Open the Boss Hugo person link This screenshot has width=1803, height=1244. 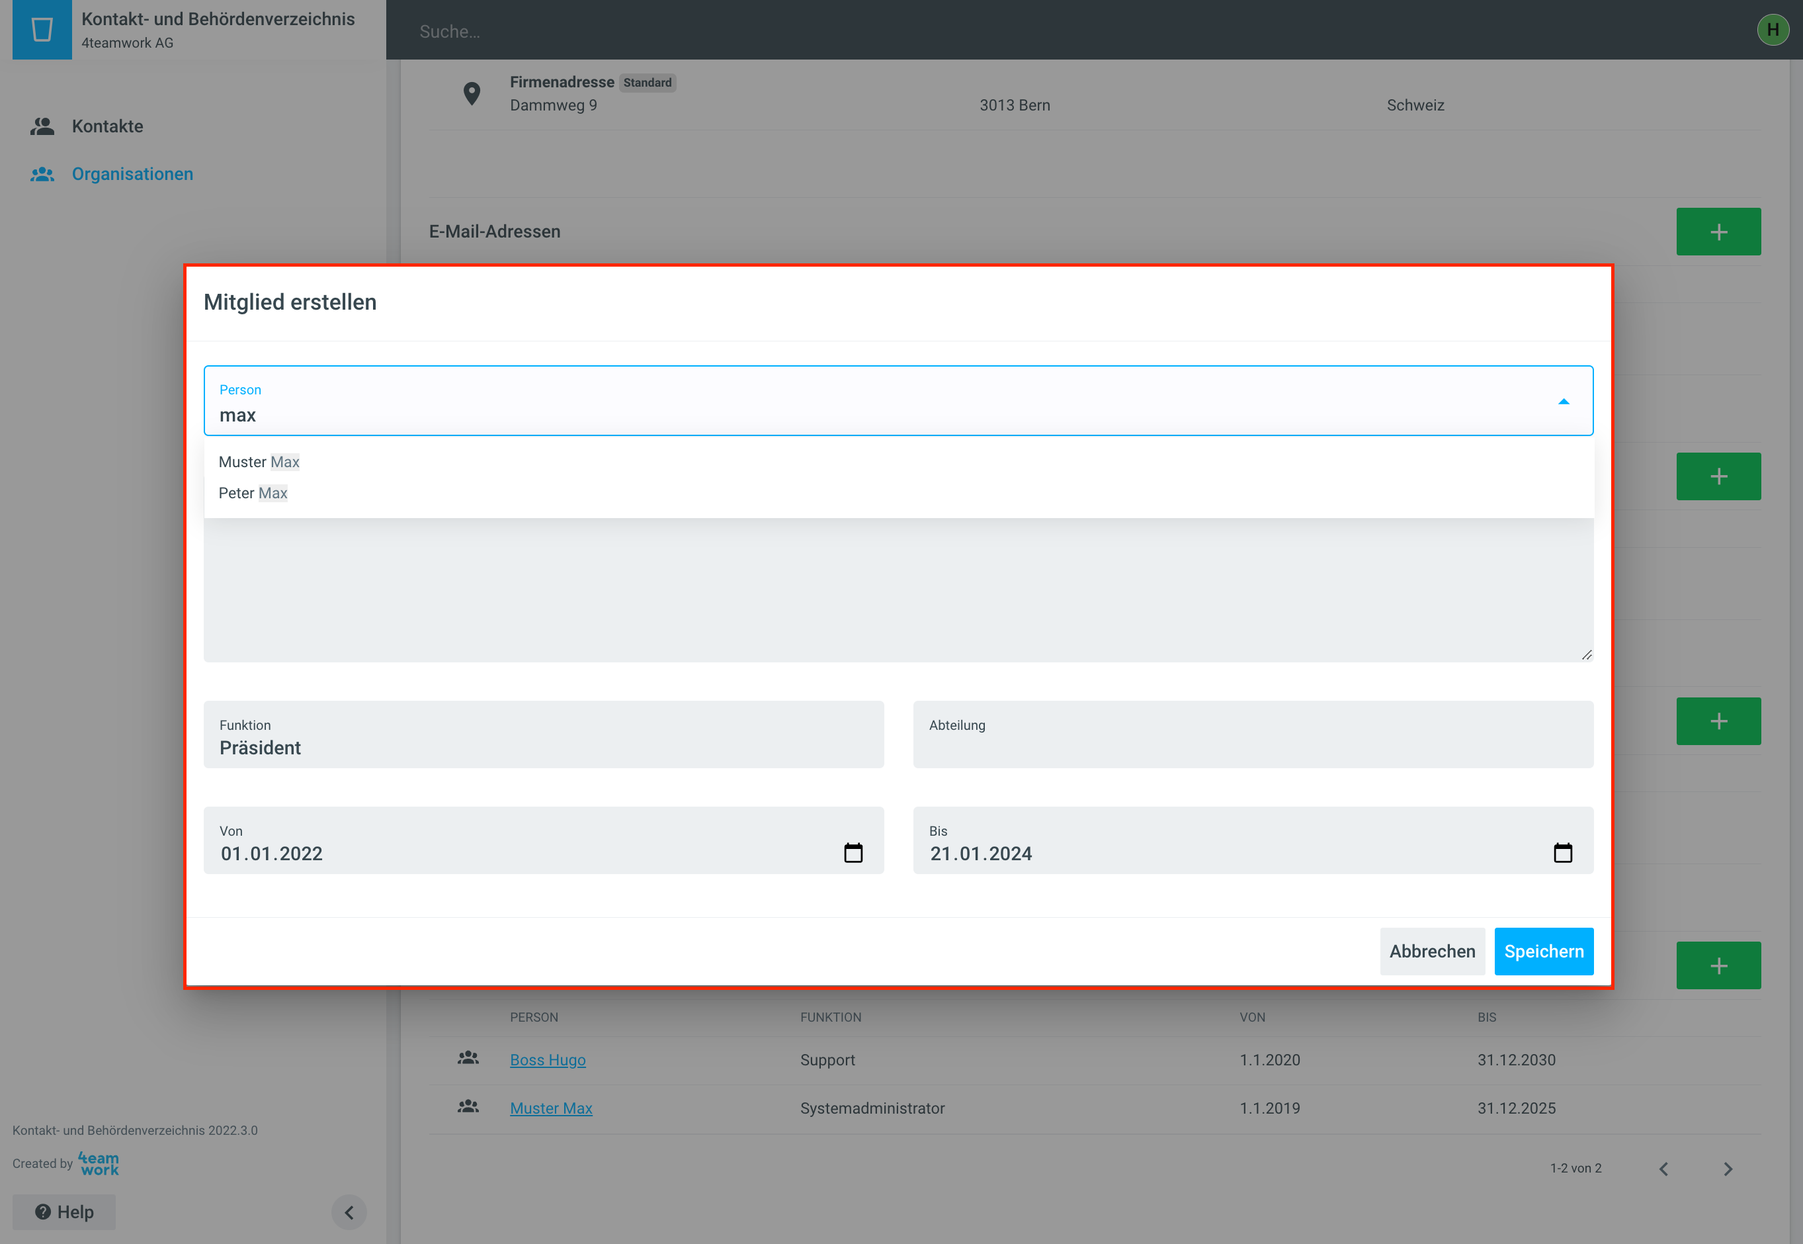548,1060
